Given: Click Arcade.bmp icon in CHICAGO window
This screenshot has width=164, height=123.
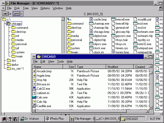Looking at the screenshot, I should click(34, 71).
